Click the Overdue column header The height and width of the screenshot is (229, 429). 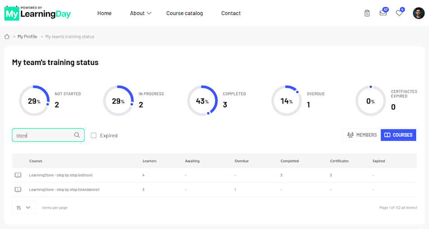(x=242, y=161)
